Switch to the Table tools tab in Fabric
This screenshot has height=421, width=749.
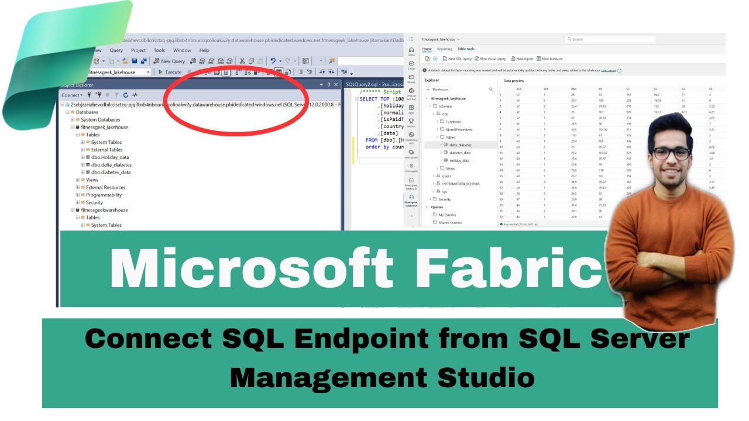466,49
